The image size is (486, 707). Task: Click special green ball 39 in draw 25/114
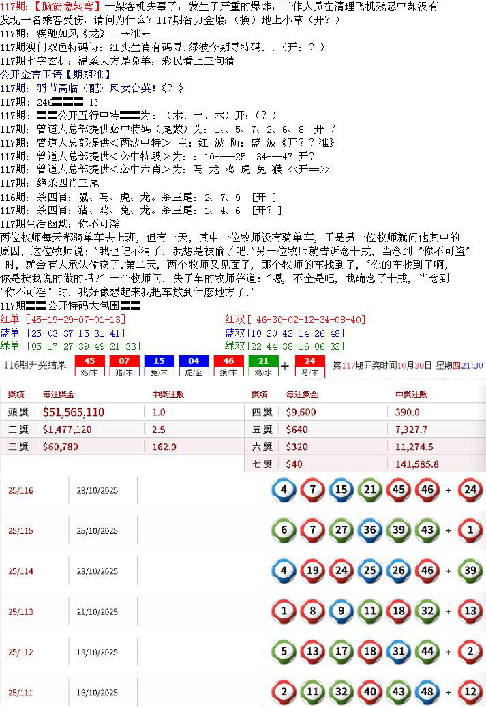tap(470, 571)
